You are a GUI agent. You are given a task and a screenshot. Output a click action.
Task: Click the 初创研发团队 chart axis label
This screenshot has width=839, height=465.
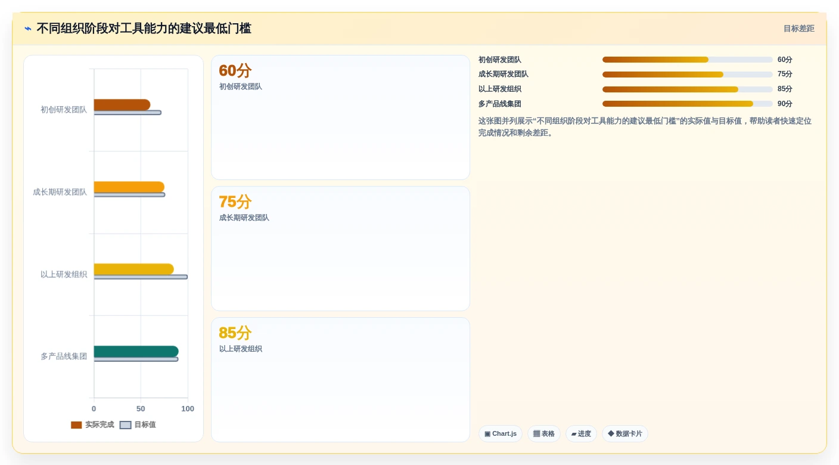(64, 110)
